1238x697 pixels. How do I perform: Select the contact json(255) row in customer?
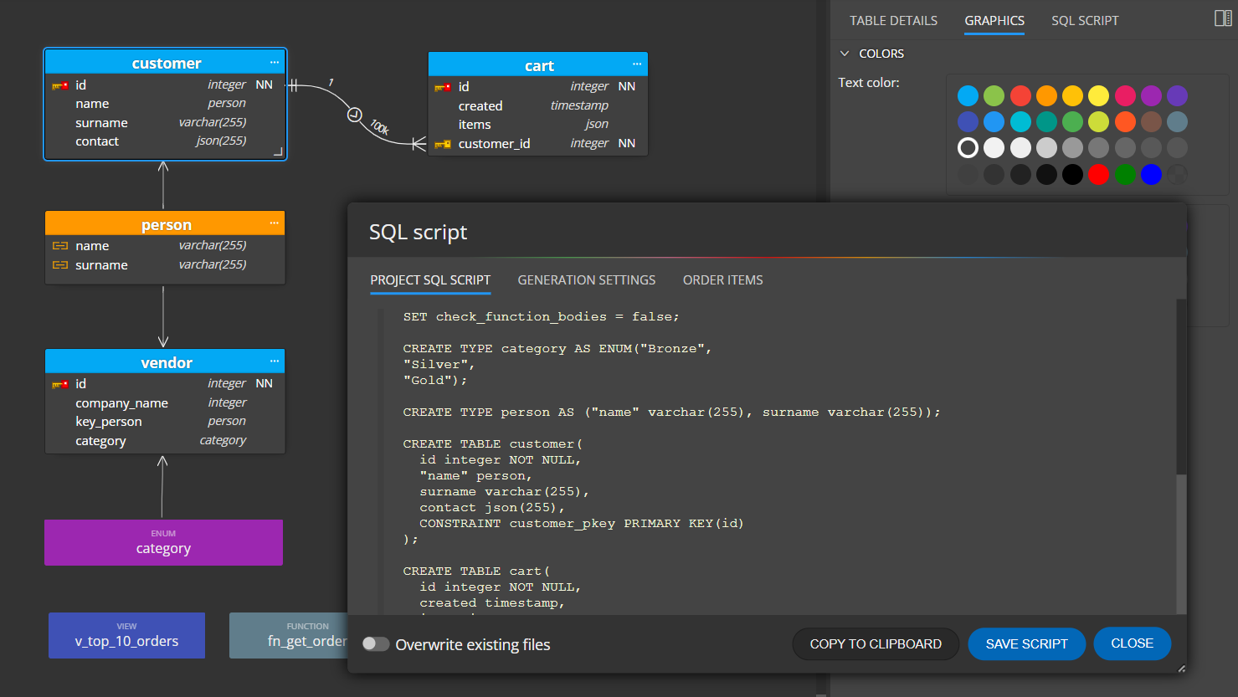[x=165, y=141]
